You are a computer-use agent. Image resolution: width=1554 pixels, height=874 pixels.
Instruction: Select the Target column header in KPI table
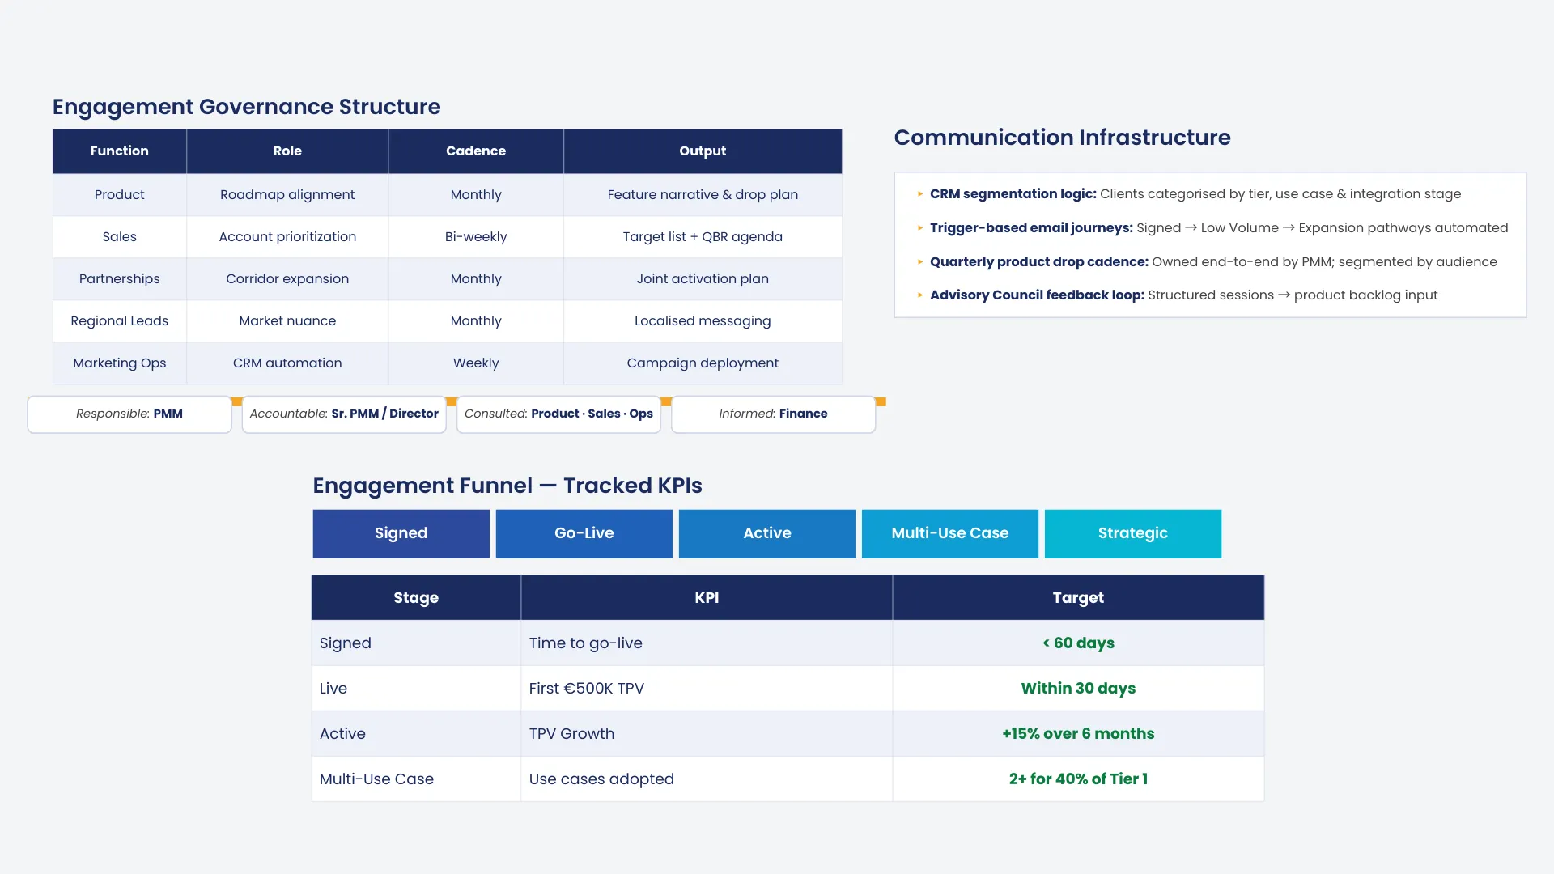pos(1078,598)
